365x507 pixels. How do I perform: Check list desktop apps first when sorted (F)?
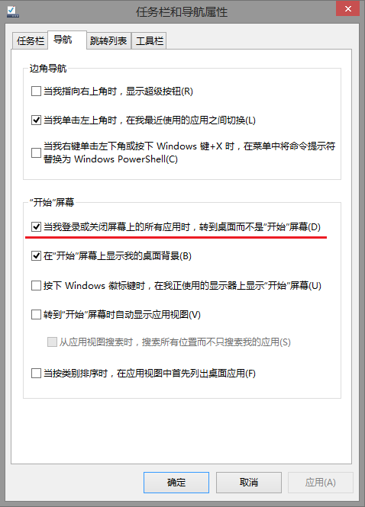click(x=36, y=374)
